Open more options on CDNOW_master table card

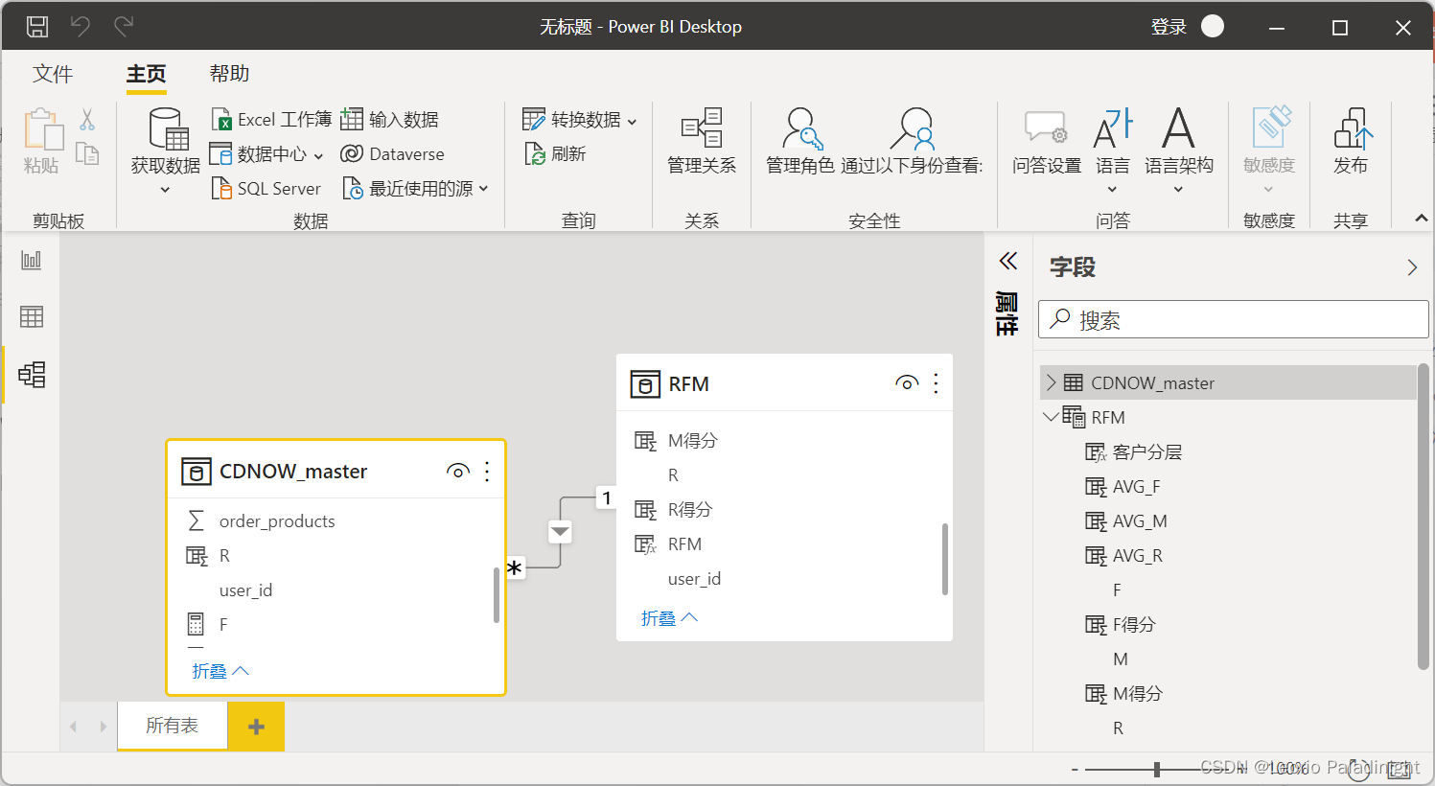[487, 471]
